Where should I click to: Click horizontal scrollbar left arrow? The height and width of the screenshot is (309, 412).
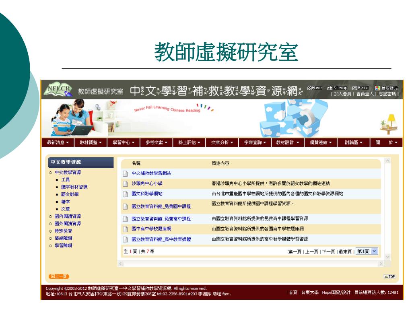point(121,264)
